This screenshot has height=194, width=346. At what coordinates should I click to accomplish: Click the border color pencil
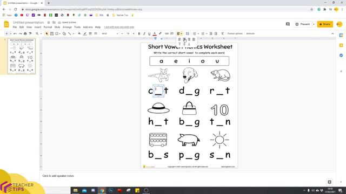[85, 33]
